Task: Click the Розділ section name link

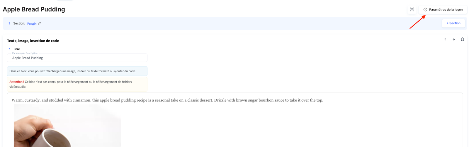Action: click(32, 24)
